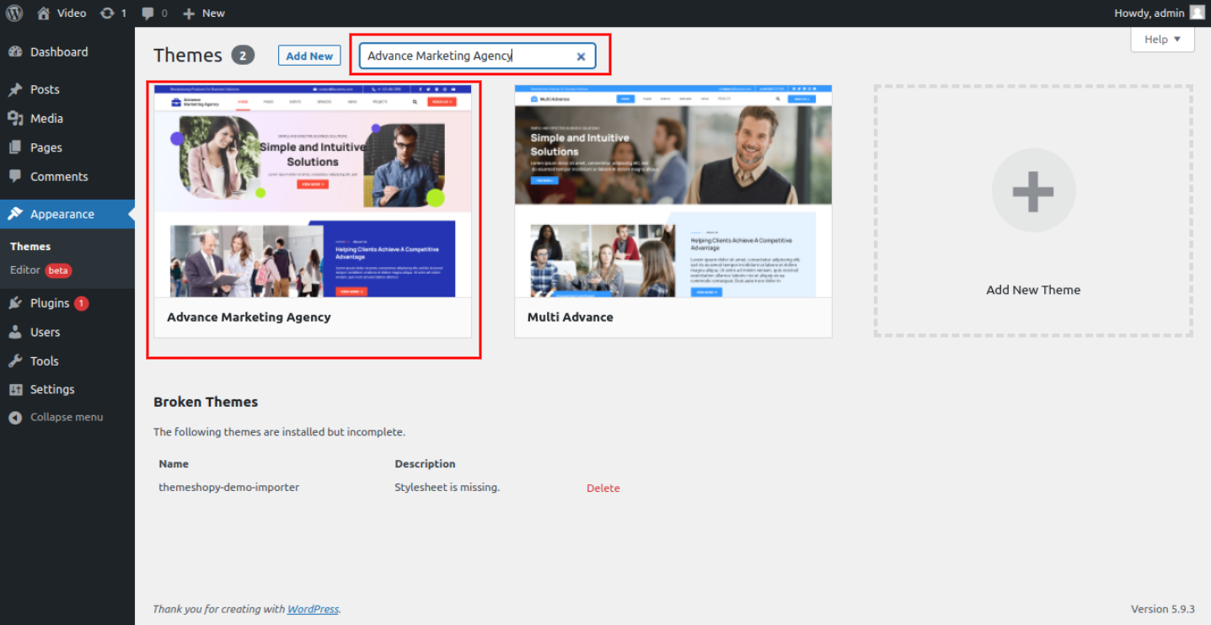Delete the broken themeshopy-demo-importer theme
Image resolution: width=1211 pixels, height=625 pixels.
(603, 488)
